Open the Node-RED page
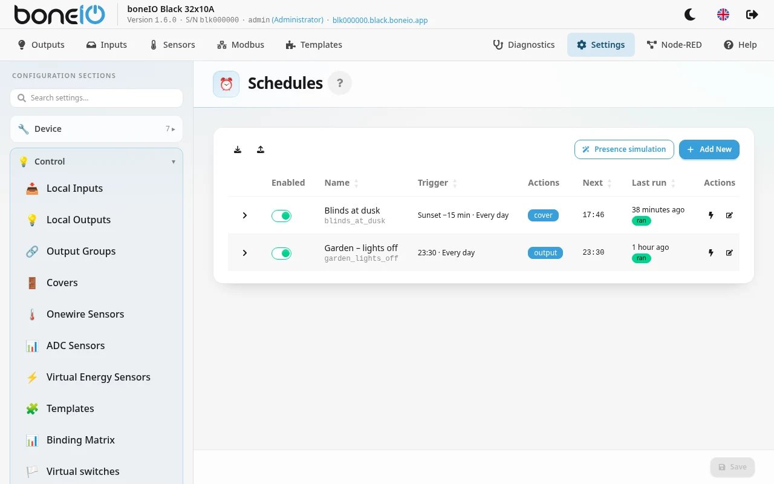Image resolution: width=774 pixels, height=484 pixels. point(674,45)
